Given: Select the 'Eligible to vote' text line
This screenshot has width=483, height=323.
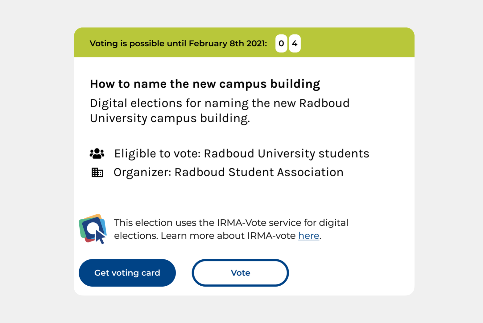Looking at the screenshot, I should (241, 153).
